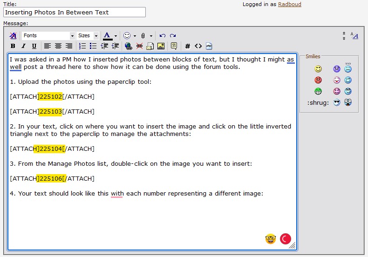The image size is (368, 257).
Task: Open the Fonts dropdown
Action: [x=48, y=36]
